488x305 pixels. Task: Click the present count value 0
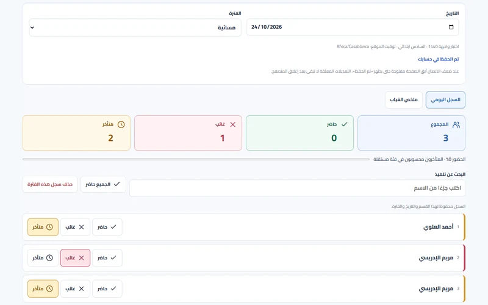click(x=334, y=138)
